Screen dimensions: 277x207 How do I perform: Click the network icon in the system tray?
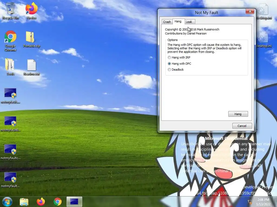(250, 202)
